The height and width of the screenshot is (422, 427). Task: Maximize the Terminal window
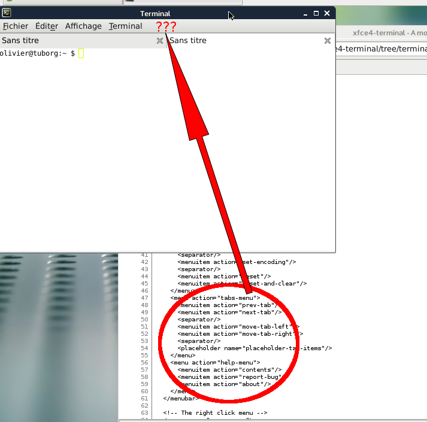[316, 13]
